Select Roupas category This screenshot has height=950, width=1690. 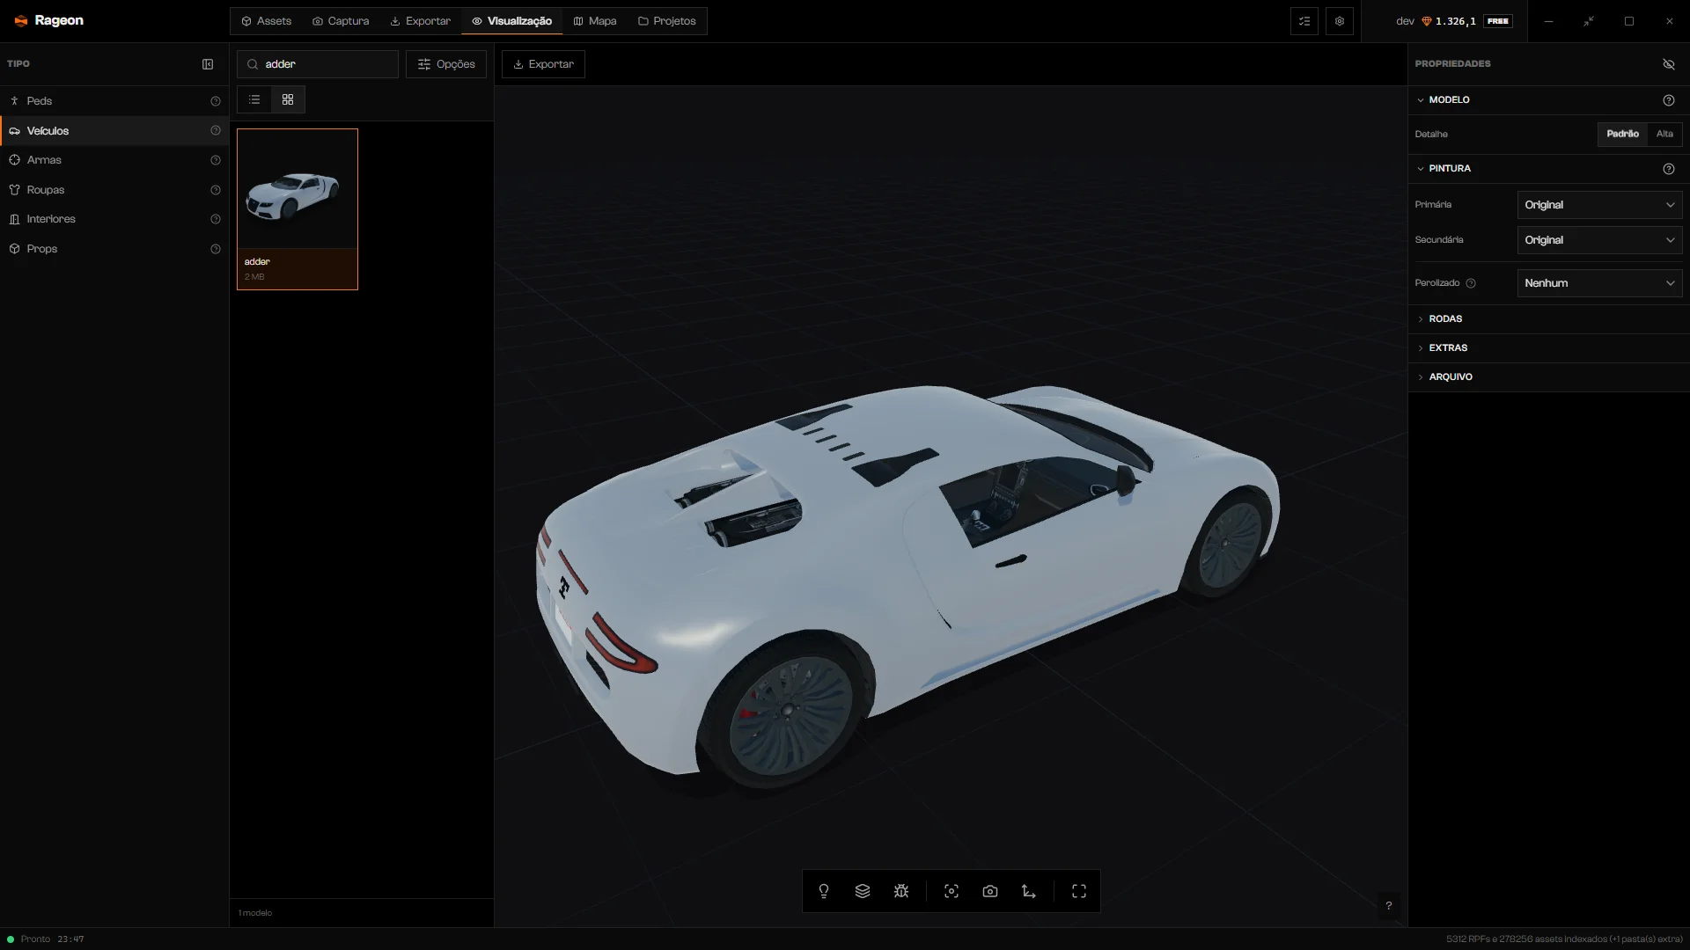(x=114, y=190)
